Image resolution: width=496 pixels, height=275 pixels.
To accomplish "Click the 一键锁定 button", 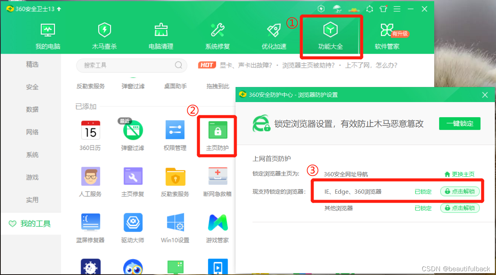I will pyautogui.click(x=460, y=124).
